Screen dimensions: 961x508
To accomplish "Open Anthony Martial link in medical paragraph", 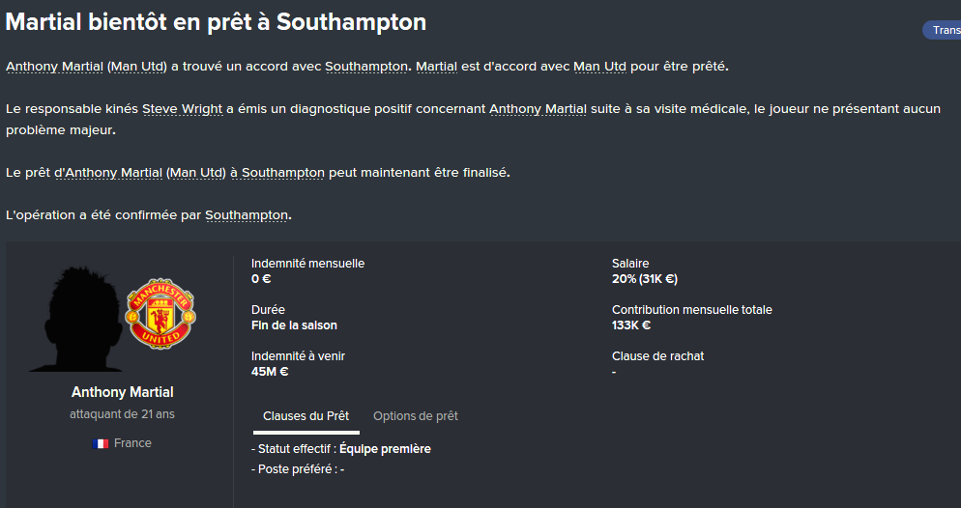I will pyautogui.click(x=539, y=109).
